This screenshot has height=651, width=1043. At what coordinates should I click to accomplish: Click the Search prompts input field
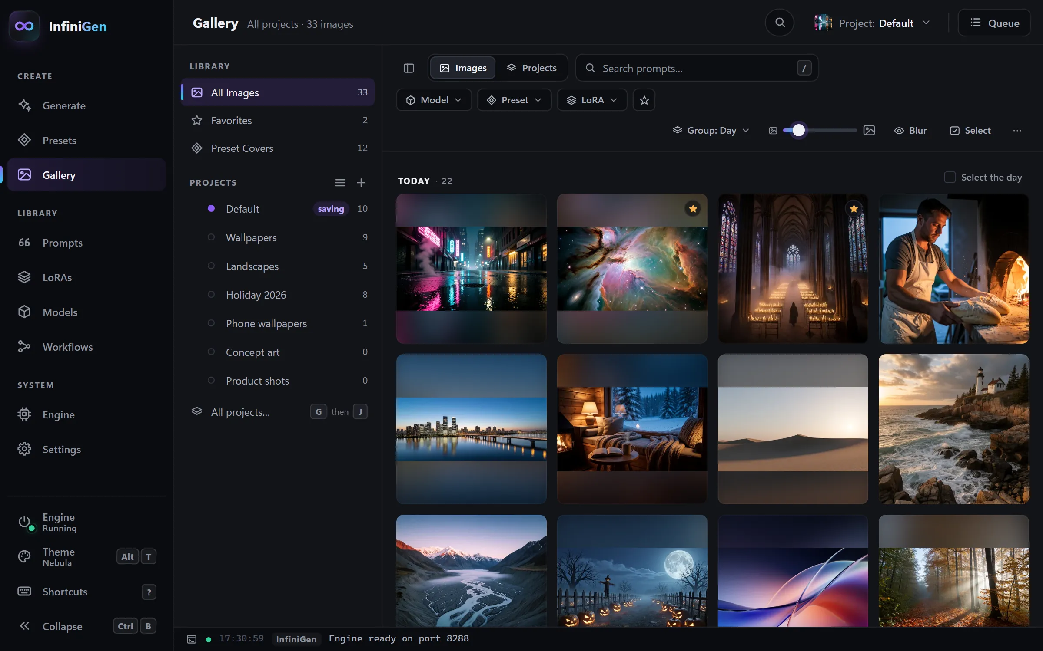tap(697, 68)
